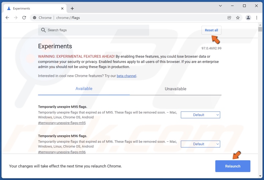The height and width of the screenshot is (180, 264).
Task: Click the scrollbar down arrow
Action: click(260, 176)
